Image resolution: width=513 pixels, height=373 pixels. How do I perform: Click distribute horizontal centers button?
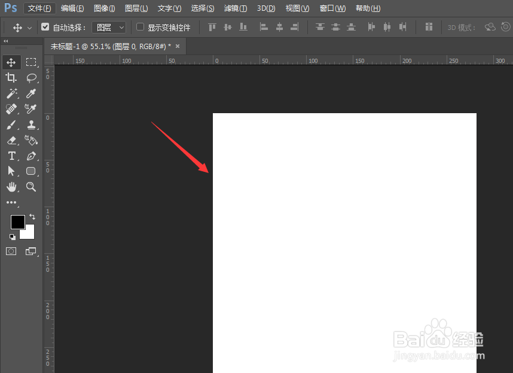point(387,27)
